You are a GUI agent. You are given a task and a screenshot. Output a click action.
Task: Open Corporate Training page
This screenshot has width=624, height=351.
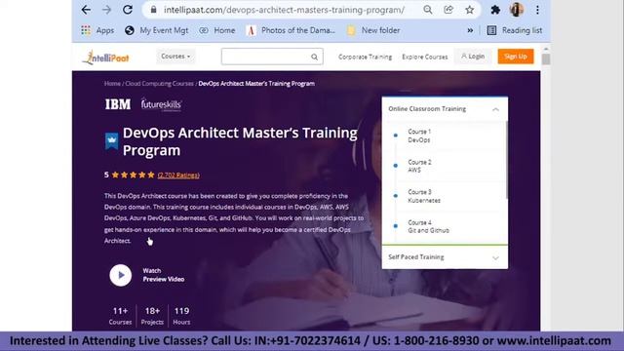tap(365, 57)
